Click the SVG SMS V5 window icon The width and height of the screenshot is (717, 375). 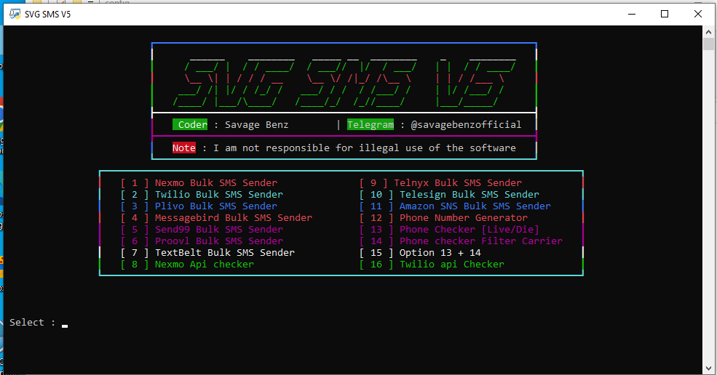15,14
